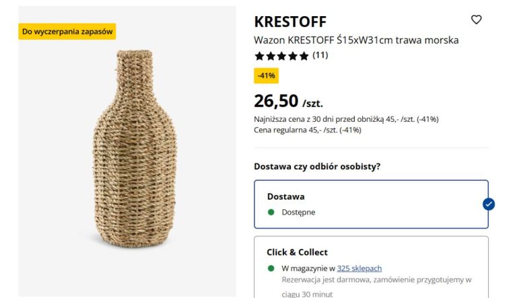The height and width of the screenshot is (298, 511).
Task: Click the KRESTOFF brand heading
Action: click(289, 22)
